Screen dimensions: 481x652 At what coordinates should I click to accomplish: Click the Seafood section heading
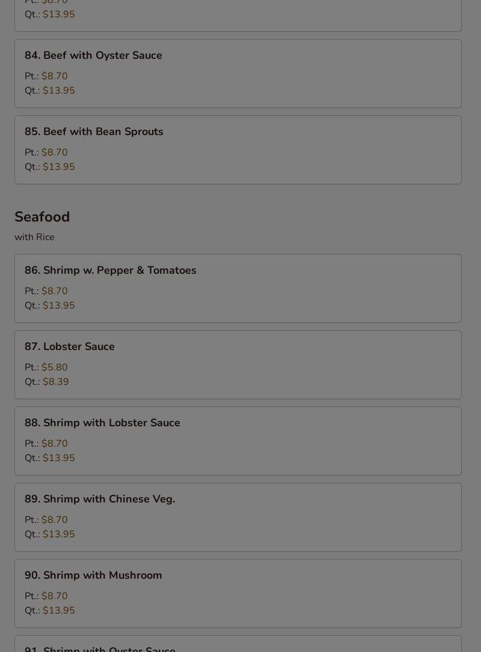(x=42, y=217)
